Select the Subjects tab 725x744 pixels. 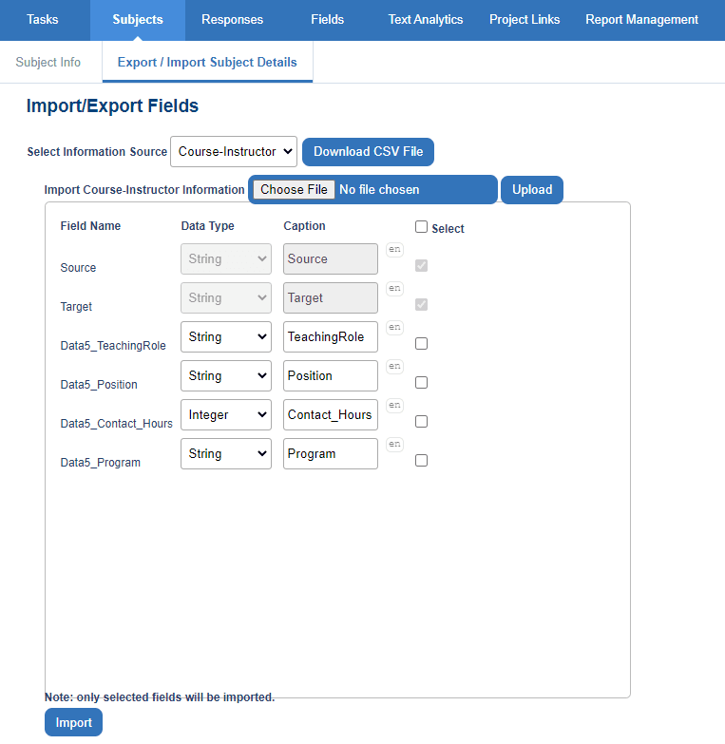tap(138, 19)
